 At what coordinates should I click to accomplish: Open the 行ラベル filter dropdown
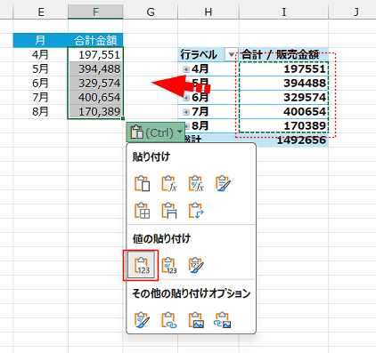(x=232, y=54)
